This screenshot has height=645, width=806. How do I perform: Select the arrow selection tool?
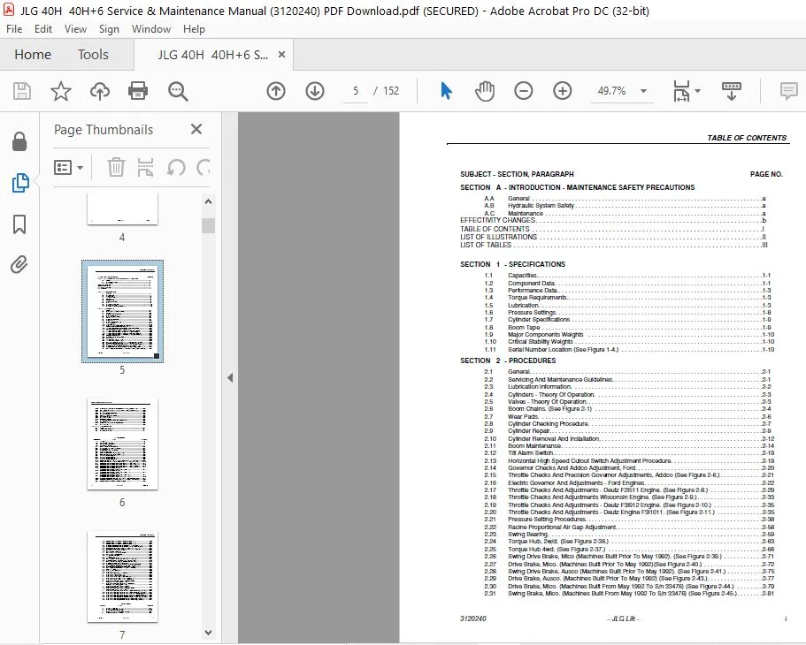coord(446,91)
